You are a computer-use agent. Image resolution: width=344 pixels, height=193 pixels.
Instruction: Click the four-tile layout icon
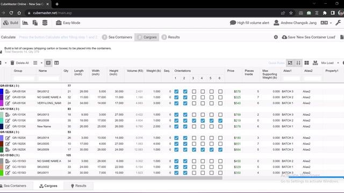(306, 63)
